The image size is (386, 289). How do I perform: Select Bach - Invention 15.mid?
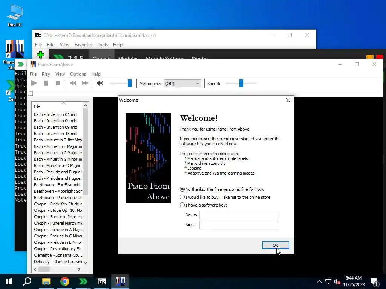[55, 134]
